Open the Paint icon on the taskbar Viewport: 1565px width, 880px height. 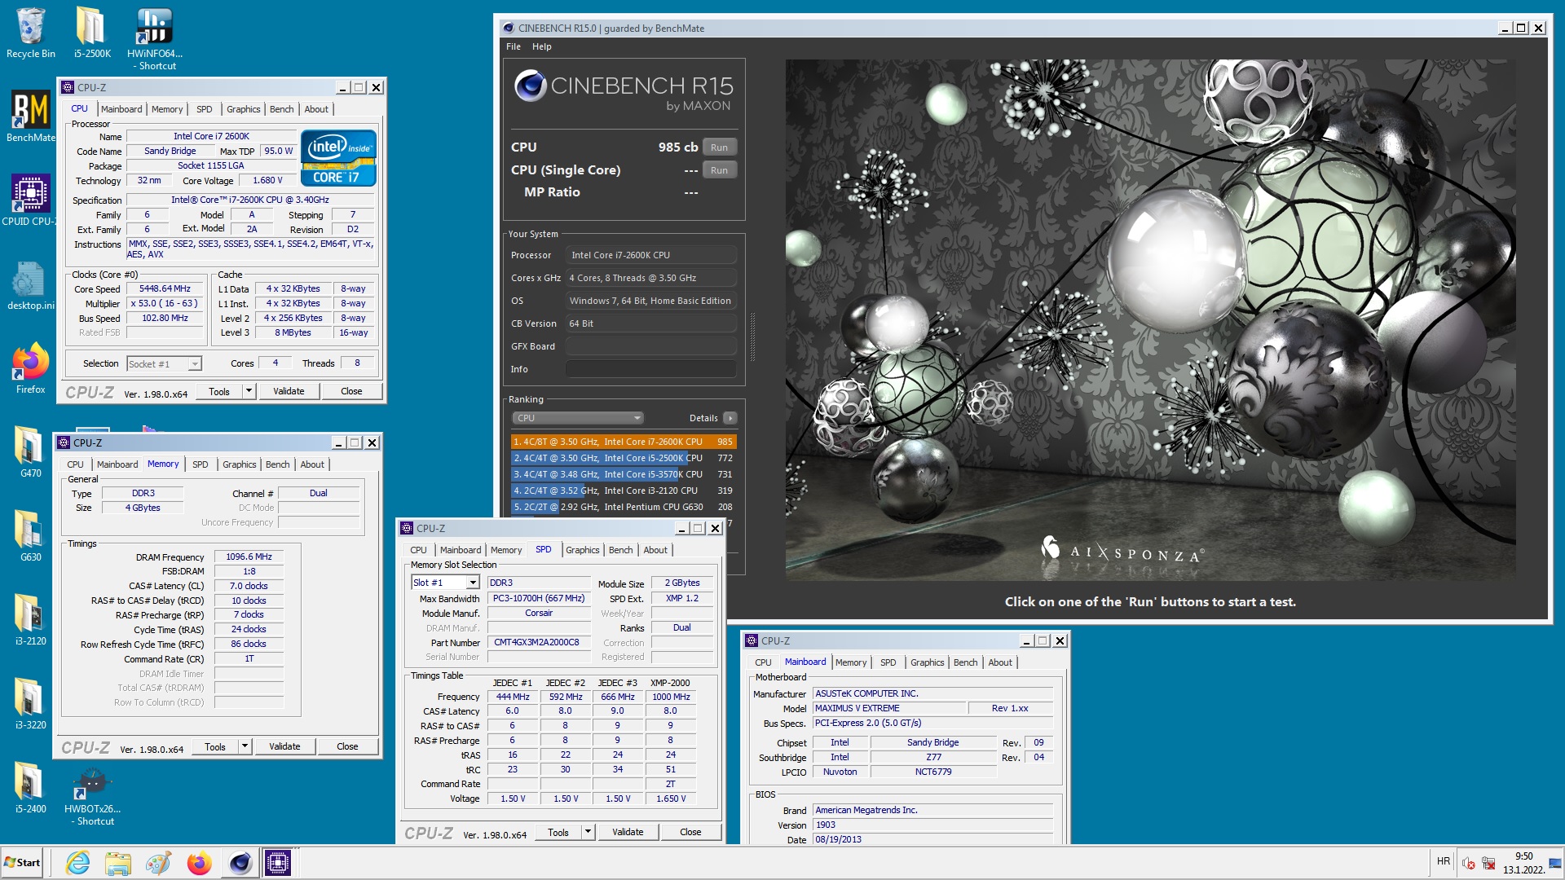point(158,863)
